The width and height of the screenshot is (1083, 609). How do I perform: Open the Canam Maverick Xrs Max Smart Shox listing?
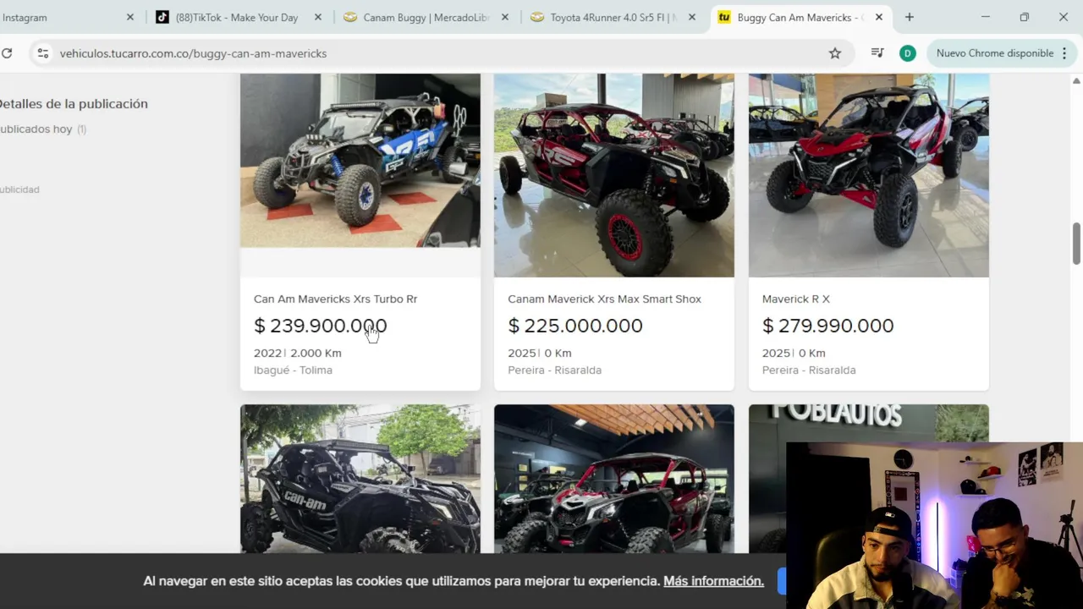click(x=604, y=299)
